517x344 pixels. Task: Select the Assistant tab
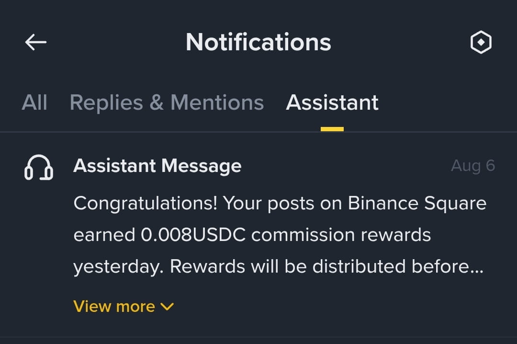click(x=332, y=103)
